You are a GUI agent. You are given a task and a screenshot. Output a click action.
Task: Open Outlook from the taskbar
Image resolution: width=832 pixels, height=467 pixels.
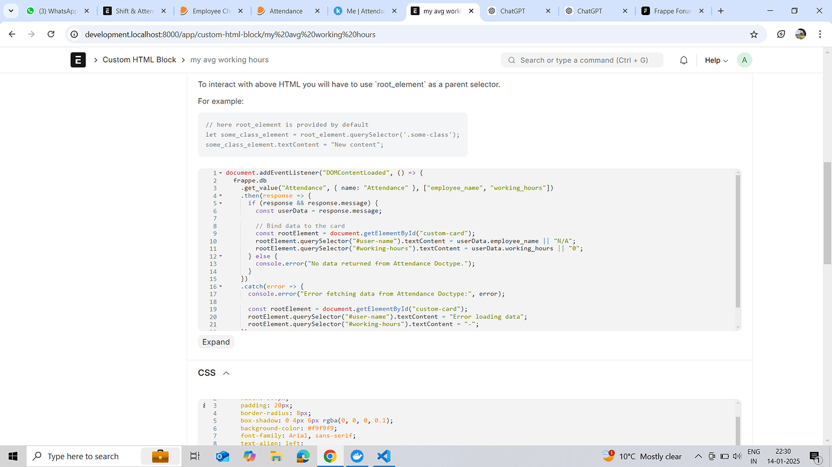click(x=222, y=456)
